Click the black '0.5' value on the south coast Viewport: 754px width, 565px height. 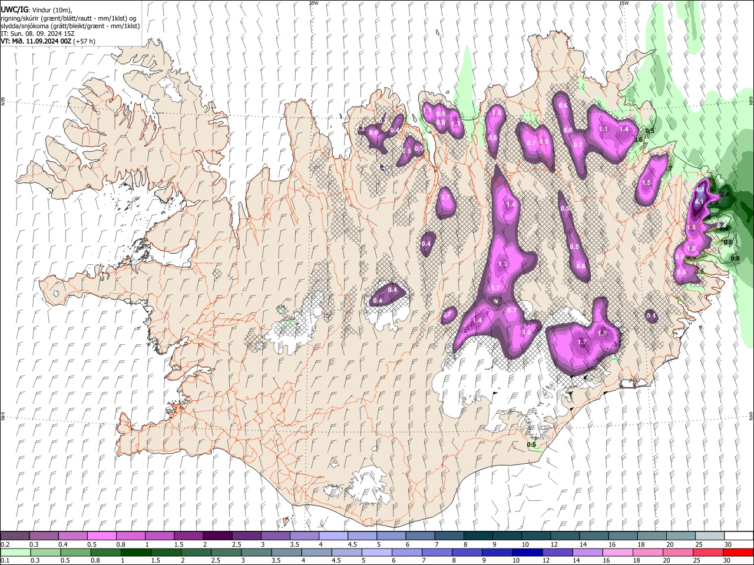click(x=531, y=444)
